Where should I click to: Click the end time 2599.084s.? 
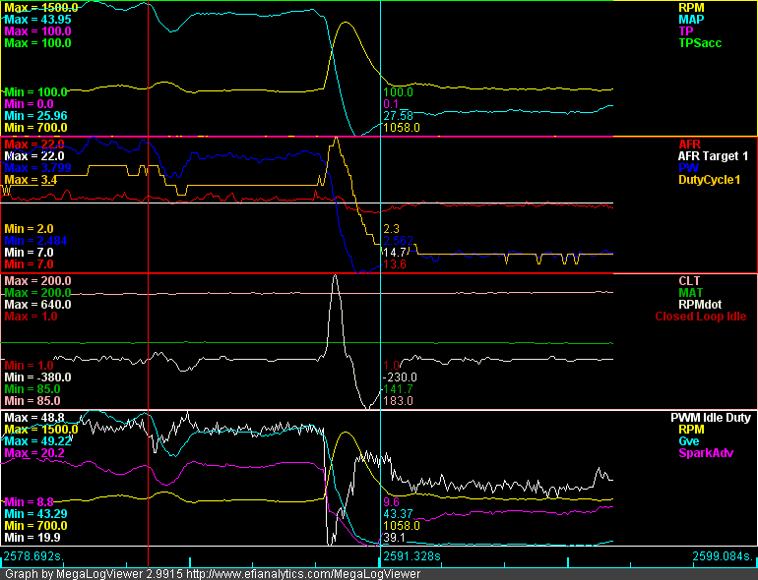point(724,555)
